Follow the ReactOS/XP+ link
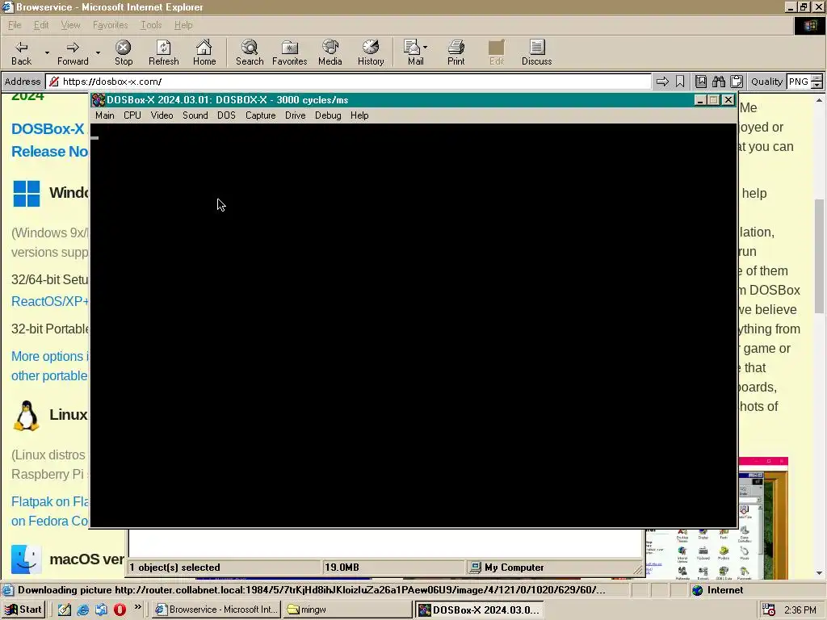Screen dimensions: 827x620 [x=50, y=302]
